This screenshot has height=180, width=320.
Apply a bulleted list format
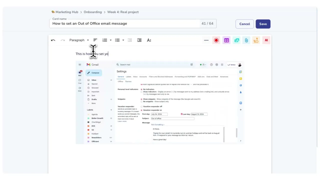117,40
